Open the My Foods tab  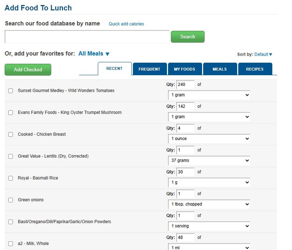(185, 69)
